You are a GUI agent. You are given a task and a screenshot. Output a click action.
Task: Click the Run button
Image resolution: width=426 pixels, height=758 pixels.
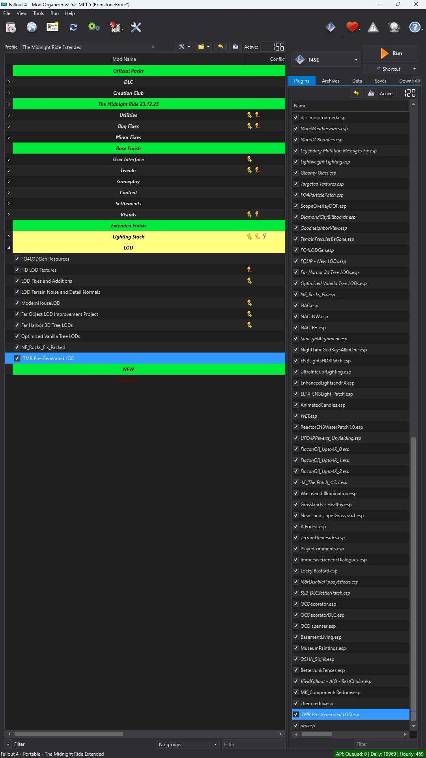[390, 53]
